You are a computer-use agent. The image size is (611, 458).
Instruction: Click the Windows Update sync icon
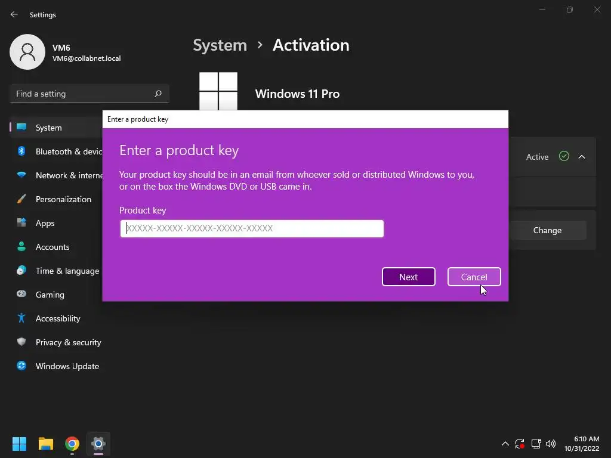pyautogui.click(x=21, y=366)
